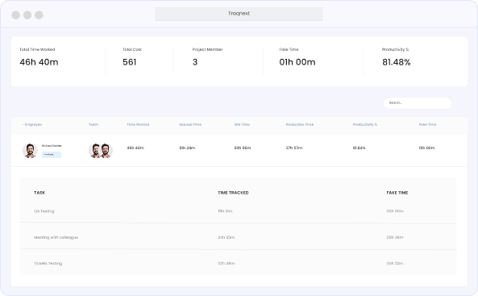Sort by Productive Time column header

[300, 124]
